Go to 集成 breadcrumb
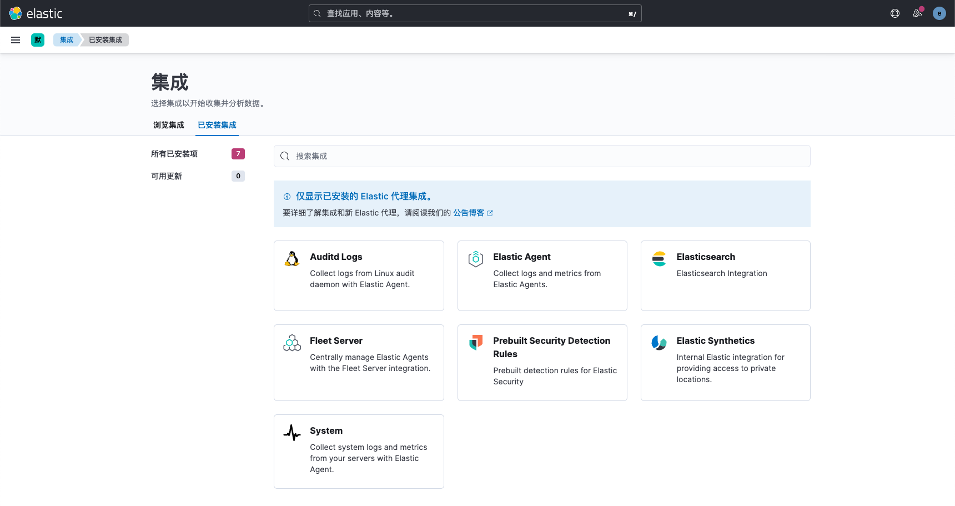 (x=67, y=40)
